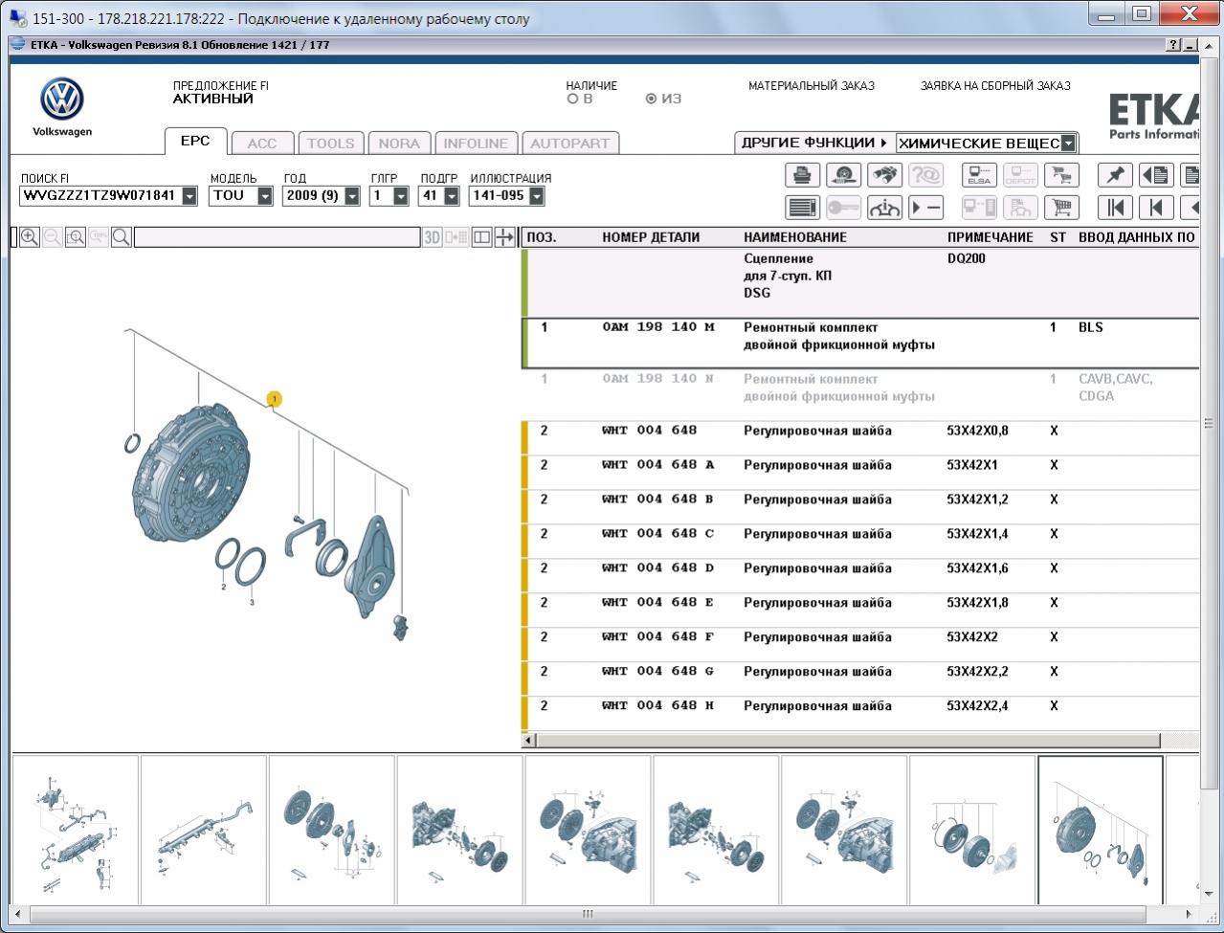Click the parts list vertical scrollbar
Screen dimensions: 1224x933
tap(1208, 423)
